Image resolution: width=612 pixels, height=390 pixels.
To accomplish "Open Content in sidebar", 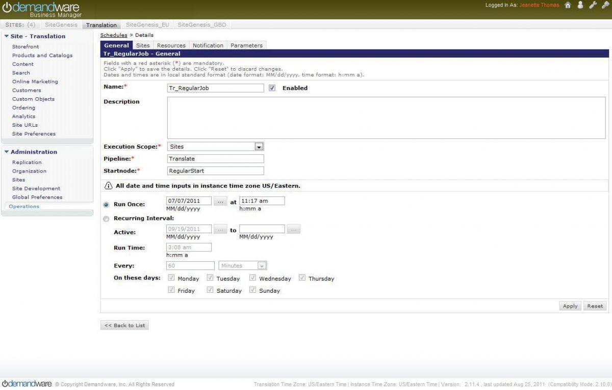I will point(23,64).
